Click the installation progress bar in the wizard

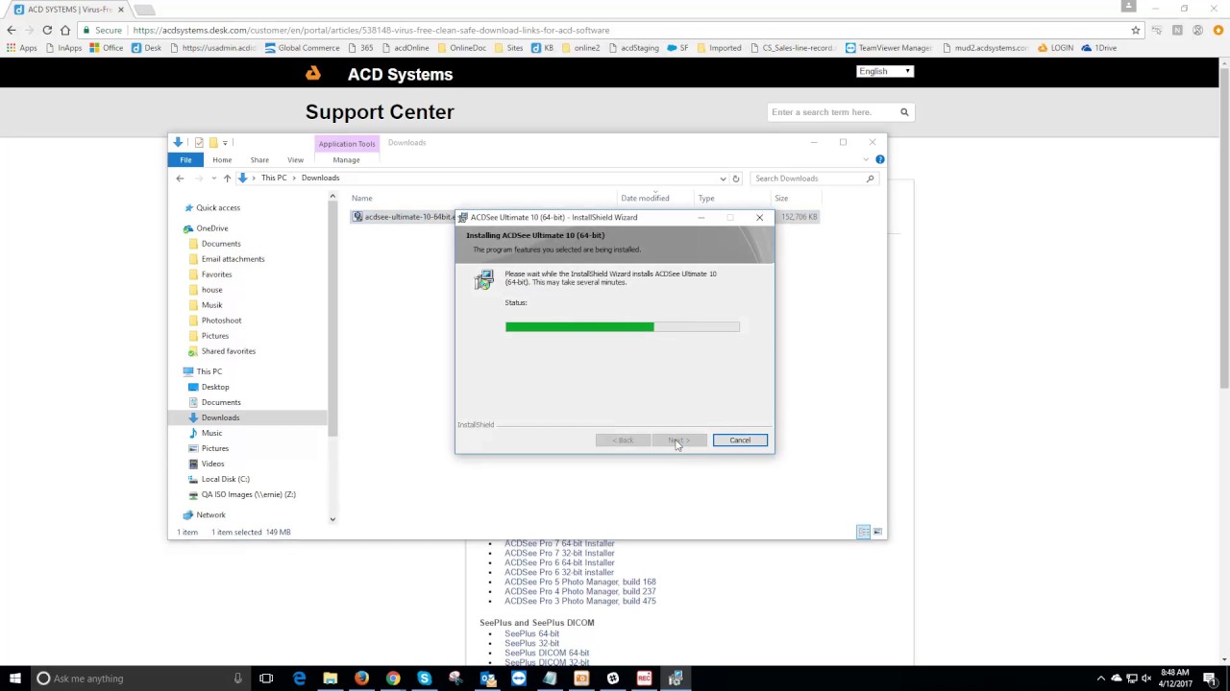pyautogui.click(x=623, y=326)
